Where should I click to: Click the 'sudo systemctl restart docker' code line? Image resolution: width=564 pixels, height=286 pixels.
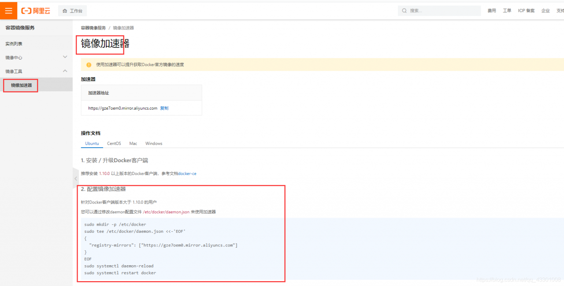coord(120,273)
